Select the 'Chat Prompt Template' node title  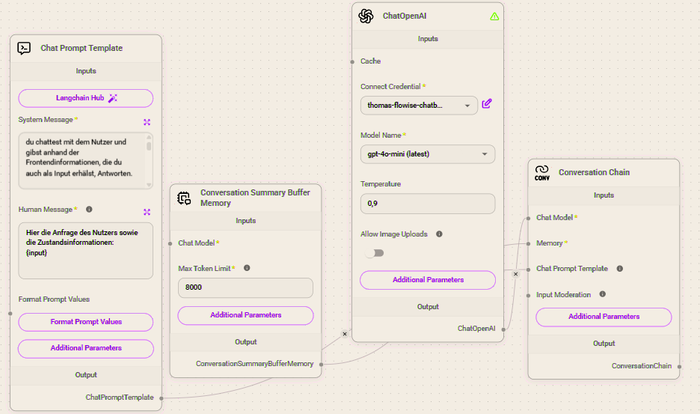pyautogui.click(x=82, y=48)
